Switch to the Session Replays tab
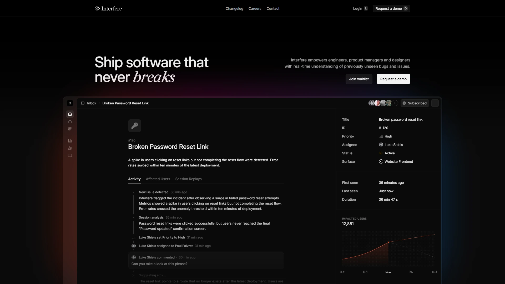This screenshot has height=284, width=505. pos(188,179)
